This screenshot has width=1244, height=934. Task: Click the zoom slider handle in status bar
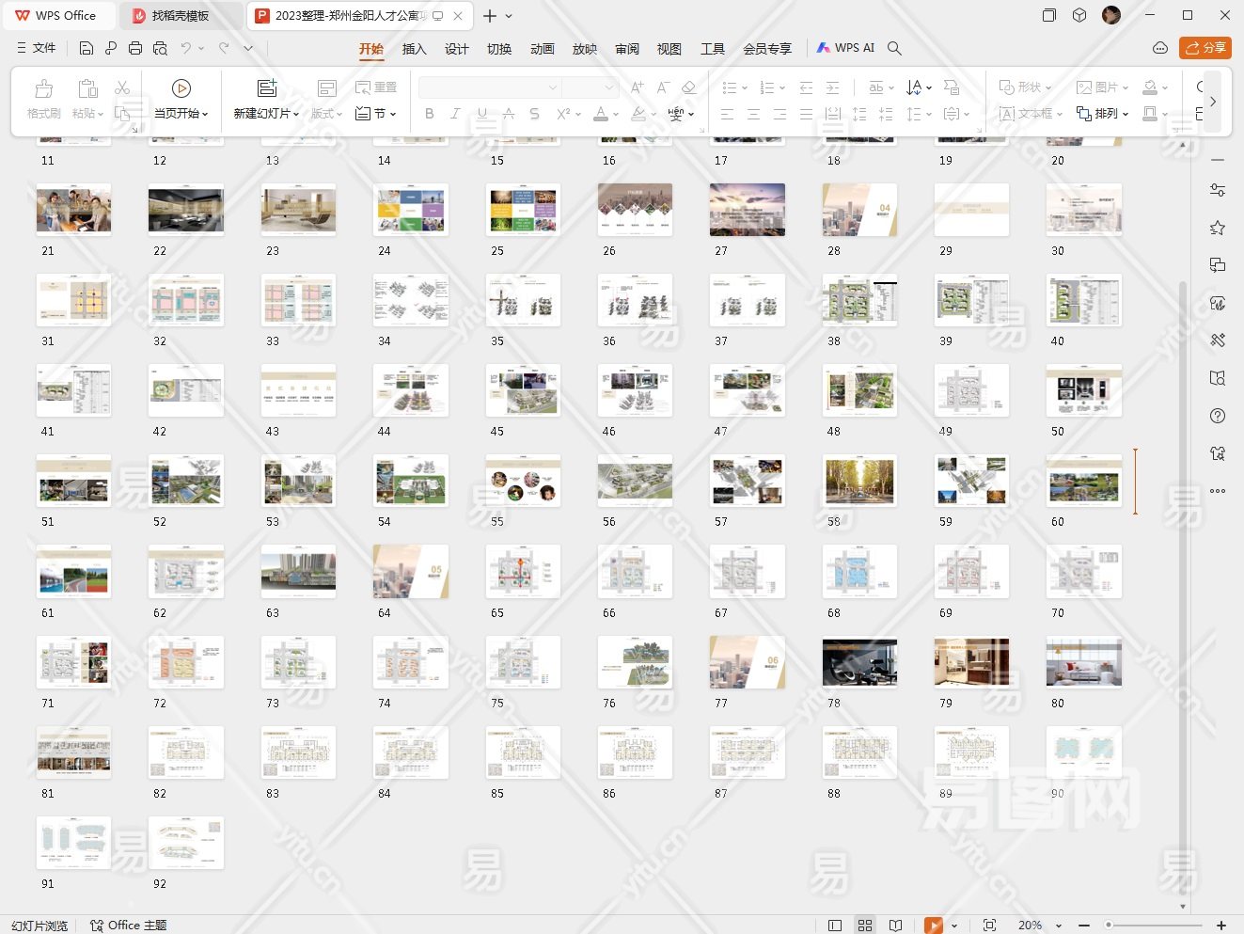click(x=1110, y=926)
